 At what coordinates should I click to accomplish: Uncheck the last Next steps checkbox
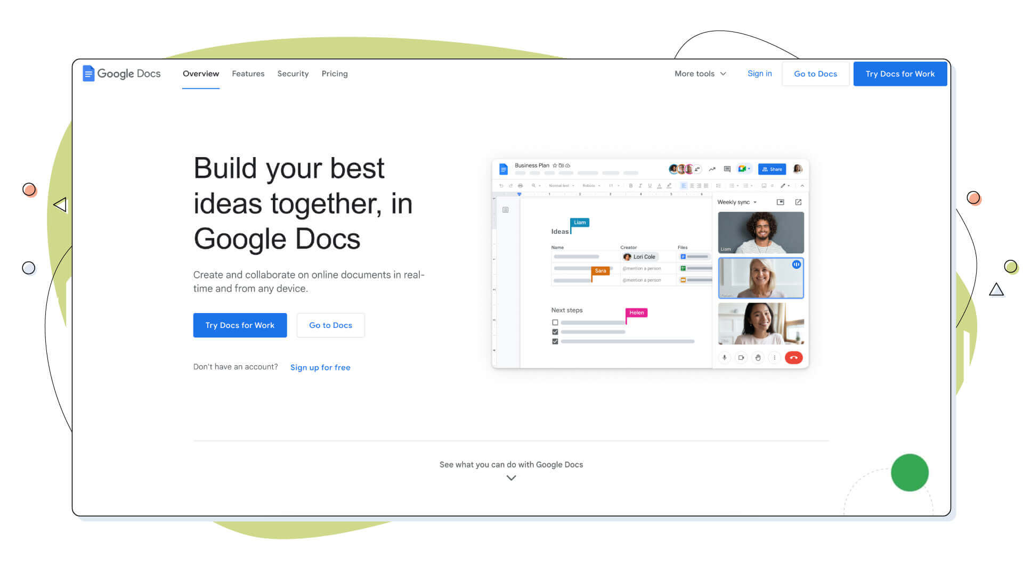[555, 342]
